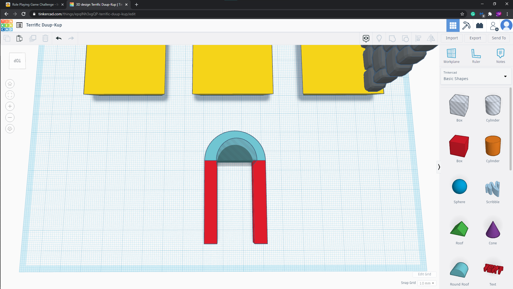Zoom out with the minus button
Screen dimensions: 513x289
tap(10, 118)
